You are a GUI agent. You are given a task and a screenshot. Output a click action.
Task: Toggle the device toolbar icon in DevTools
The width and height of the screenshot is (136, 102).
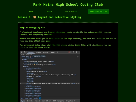tap(24, 52)
